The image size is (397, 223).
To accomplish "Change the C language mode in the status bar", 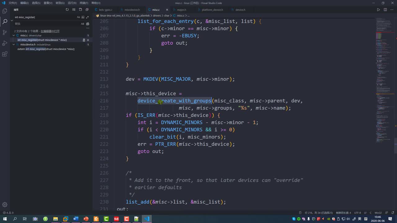I will pos(371,213).
